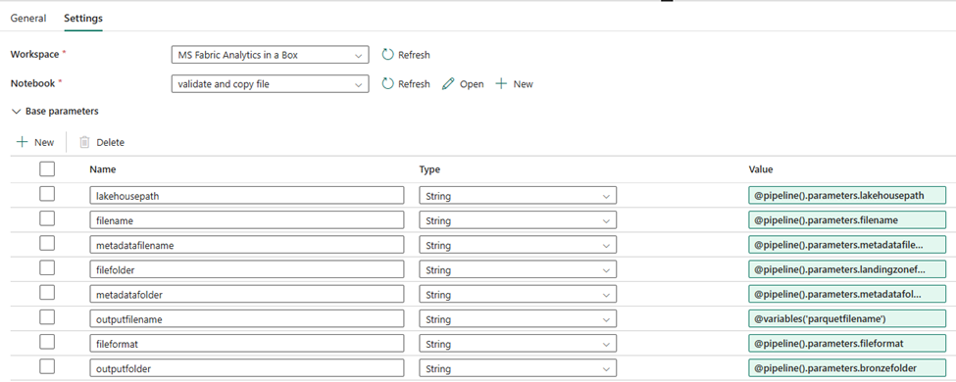Click the Notebook Refresh icon
Screen dimensions: 956x382
pos(387,84)
